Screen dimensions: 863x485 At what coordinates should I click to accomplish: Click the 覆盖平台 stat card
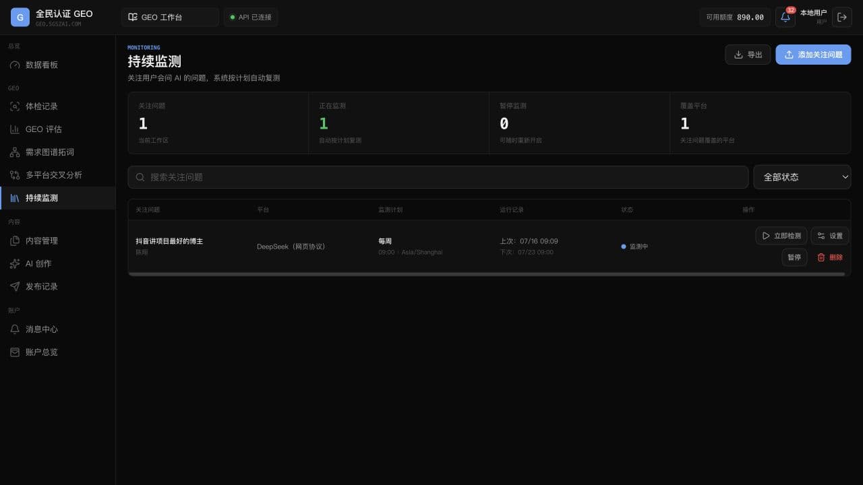coord(760,123)
